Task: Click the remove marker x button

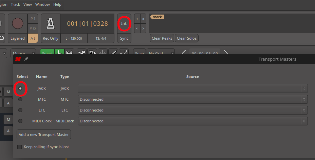Action: point(143,19)
